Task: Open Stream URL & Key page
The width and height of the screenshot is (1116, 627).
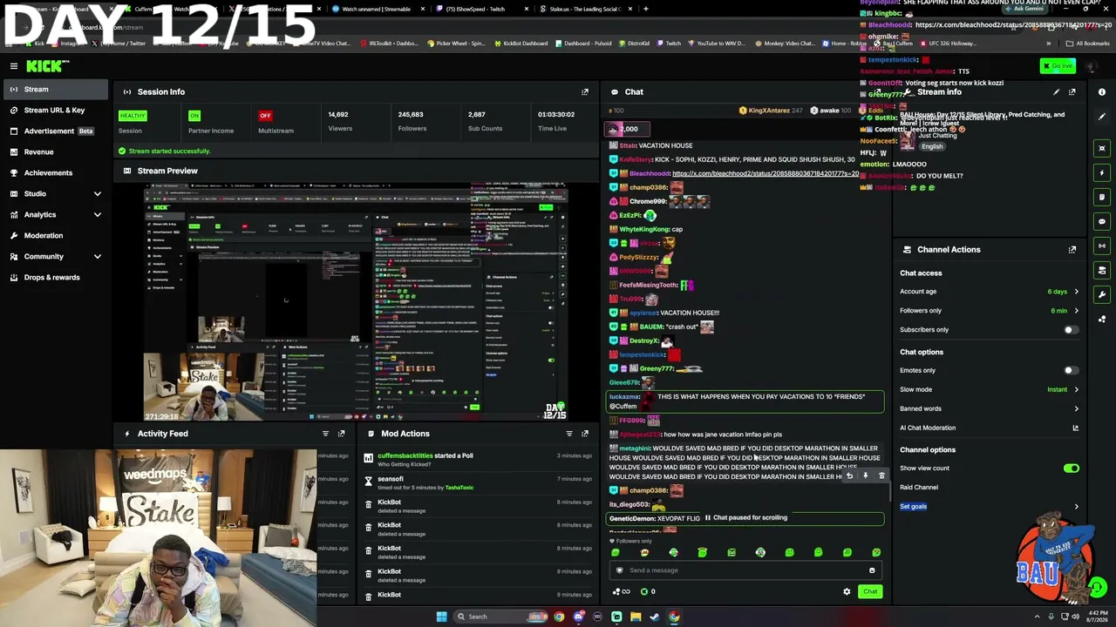Action: [56, 110]
